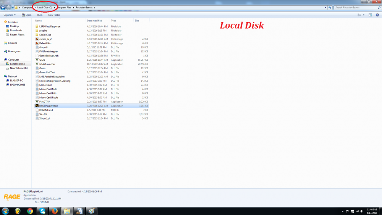This screenshot has height=215, width=382.
Task: Select the Gwen.UnitTest DLL file
Action: tap(47, 72)
